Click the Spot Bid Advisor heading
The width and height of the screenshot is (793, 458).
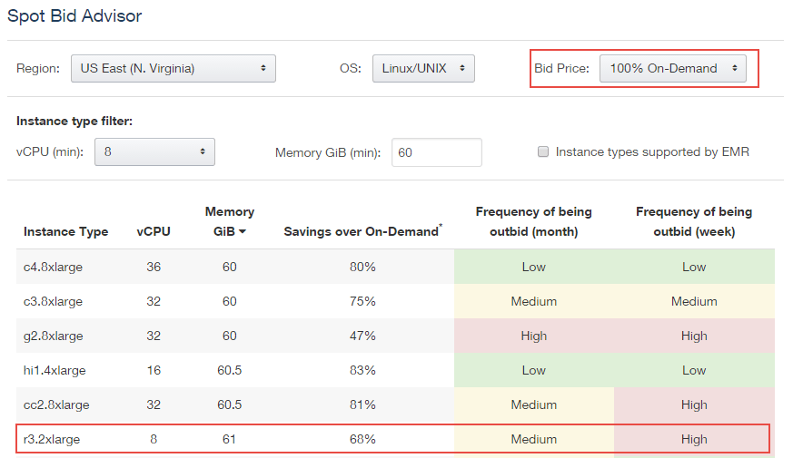click(74, 15)
